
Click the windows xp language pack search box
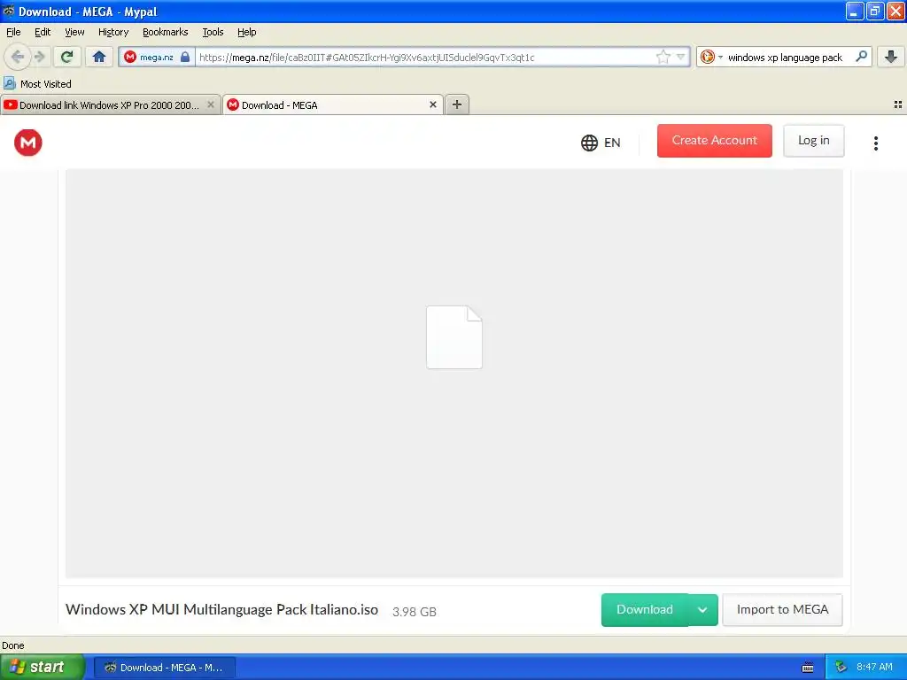click(785, 58)
